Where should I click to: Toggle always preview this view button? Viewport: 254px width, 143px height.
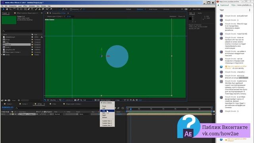[x=45, y=100]
